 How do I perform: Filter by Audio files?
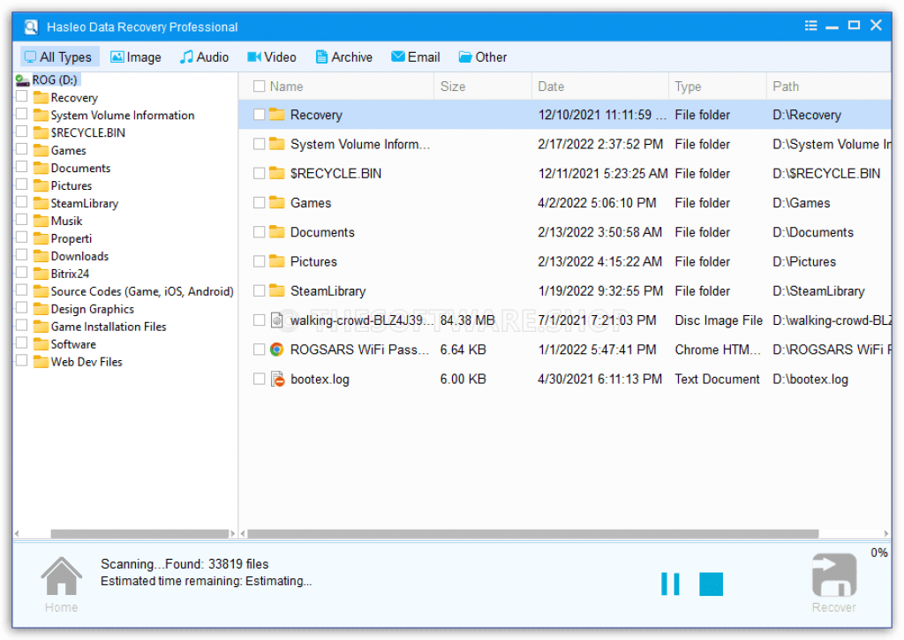[205, 57]
